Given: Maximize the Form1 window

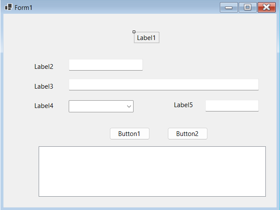Looking at the screenshot, I should coord(248,7).
